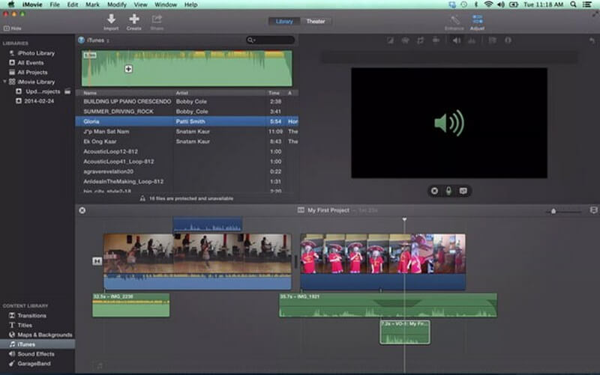The height and width of the screenshot is (375, 600).
Task: Close the timeline with the X button
Action: coord(82,210)
